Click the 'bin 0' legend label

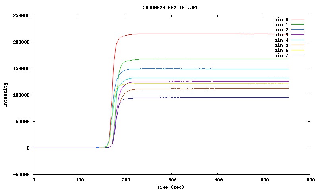pyautogui.click(x=281, y=19)
